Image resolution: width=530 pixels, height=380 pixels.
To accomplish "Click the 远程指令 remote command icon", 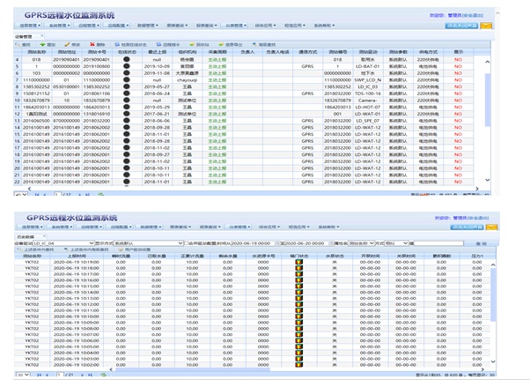I will (x=158, y=45).
